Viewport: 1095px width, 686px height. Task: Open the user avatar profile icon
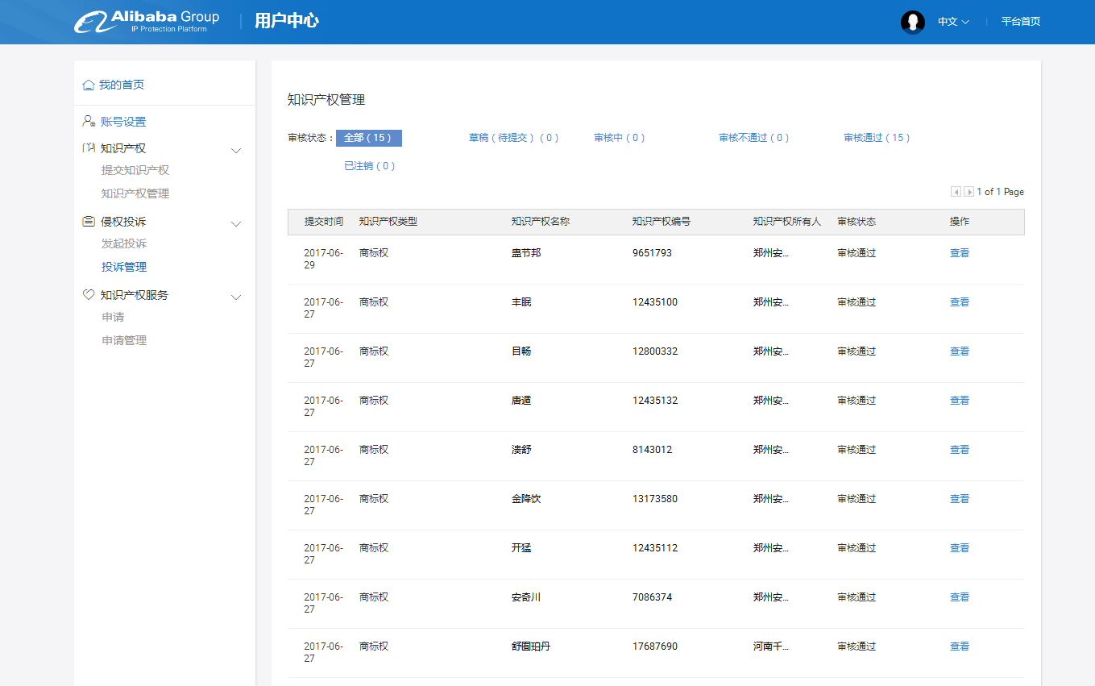[x=913, y=22]
